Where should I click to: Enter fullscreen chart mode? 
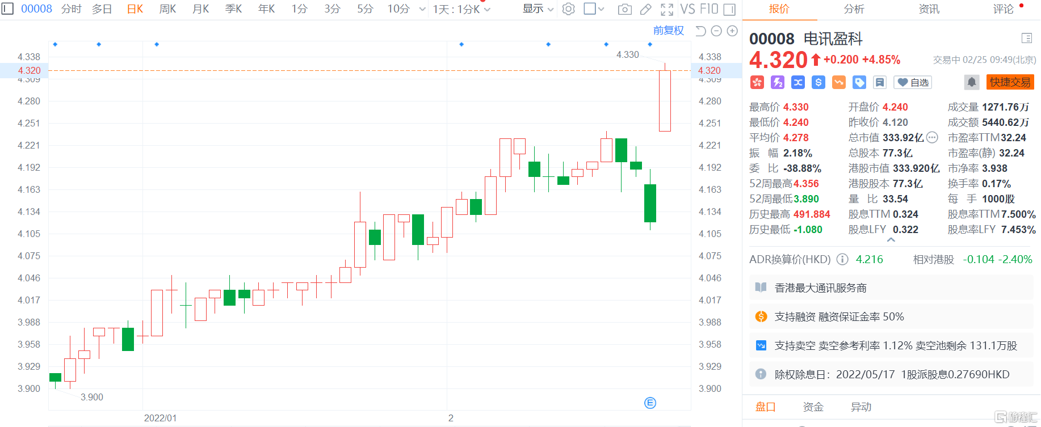[x=667, y=9]
